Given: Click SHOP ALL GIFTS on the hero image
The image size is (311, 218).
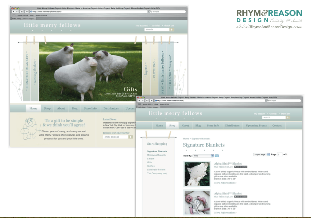Looking at the screenshot, I should click(x=126, y=96).
